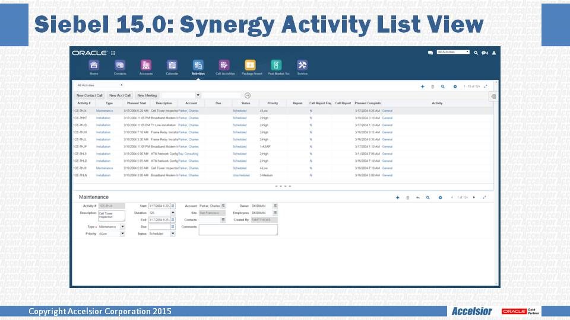Open the Package Insert screen icon
This screenshot has width=570, height=320.
[x=250, y=65]
